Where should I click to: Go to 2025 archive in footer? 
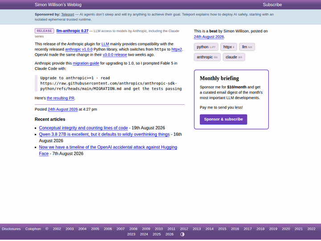pyautogui.click(x=156, y=234)
